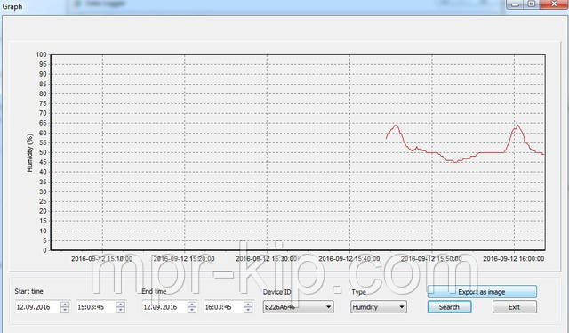The height and width of the screenshot is (333, 569).
Task: Decrease the start date with down arrow
Action: (x=65, y=310)
